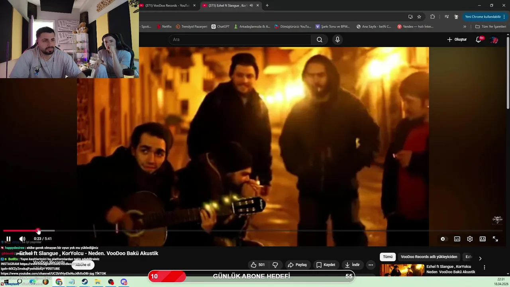Viewport: 510px width, 287px height.
Task: Open the media controls icon in Chrome
Action: coord(447,17)
